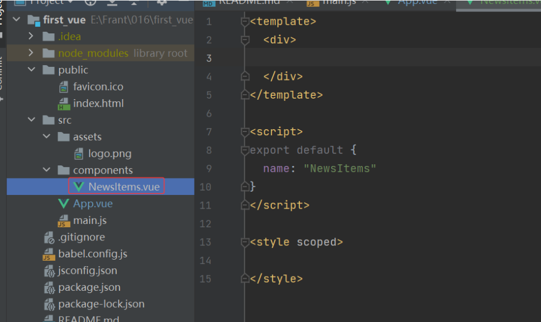Screen dimensions: 541x322
Task: Click the .gitignore file icon
Action: 49,238
